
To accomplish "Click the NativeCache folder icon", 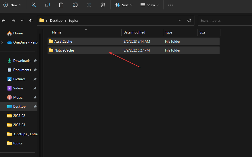I will coord(51,50).
